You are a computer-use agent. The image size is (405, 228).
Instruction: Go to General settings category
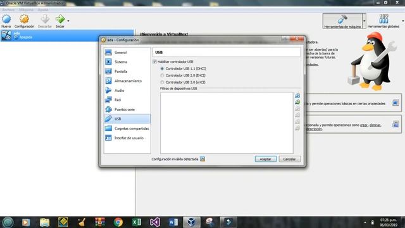tap(127, 52)
